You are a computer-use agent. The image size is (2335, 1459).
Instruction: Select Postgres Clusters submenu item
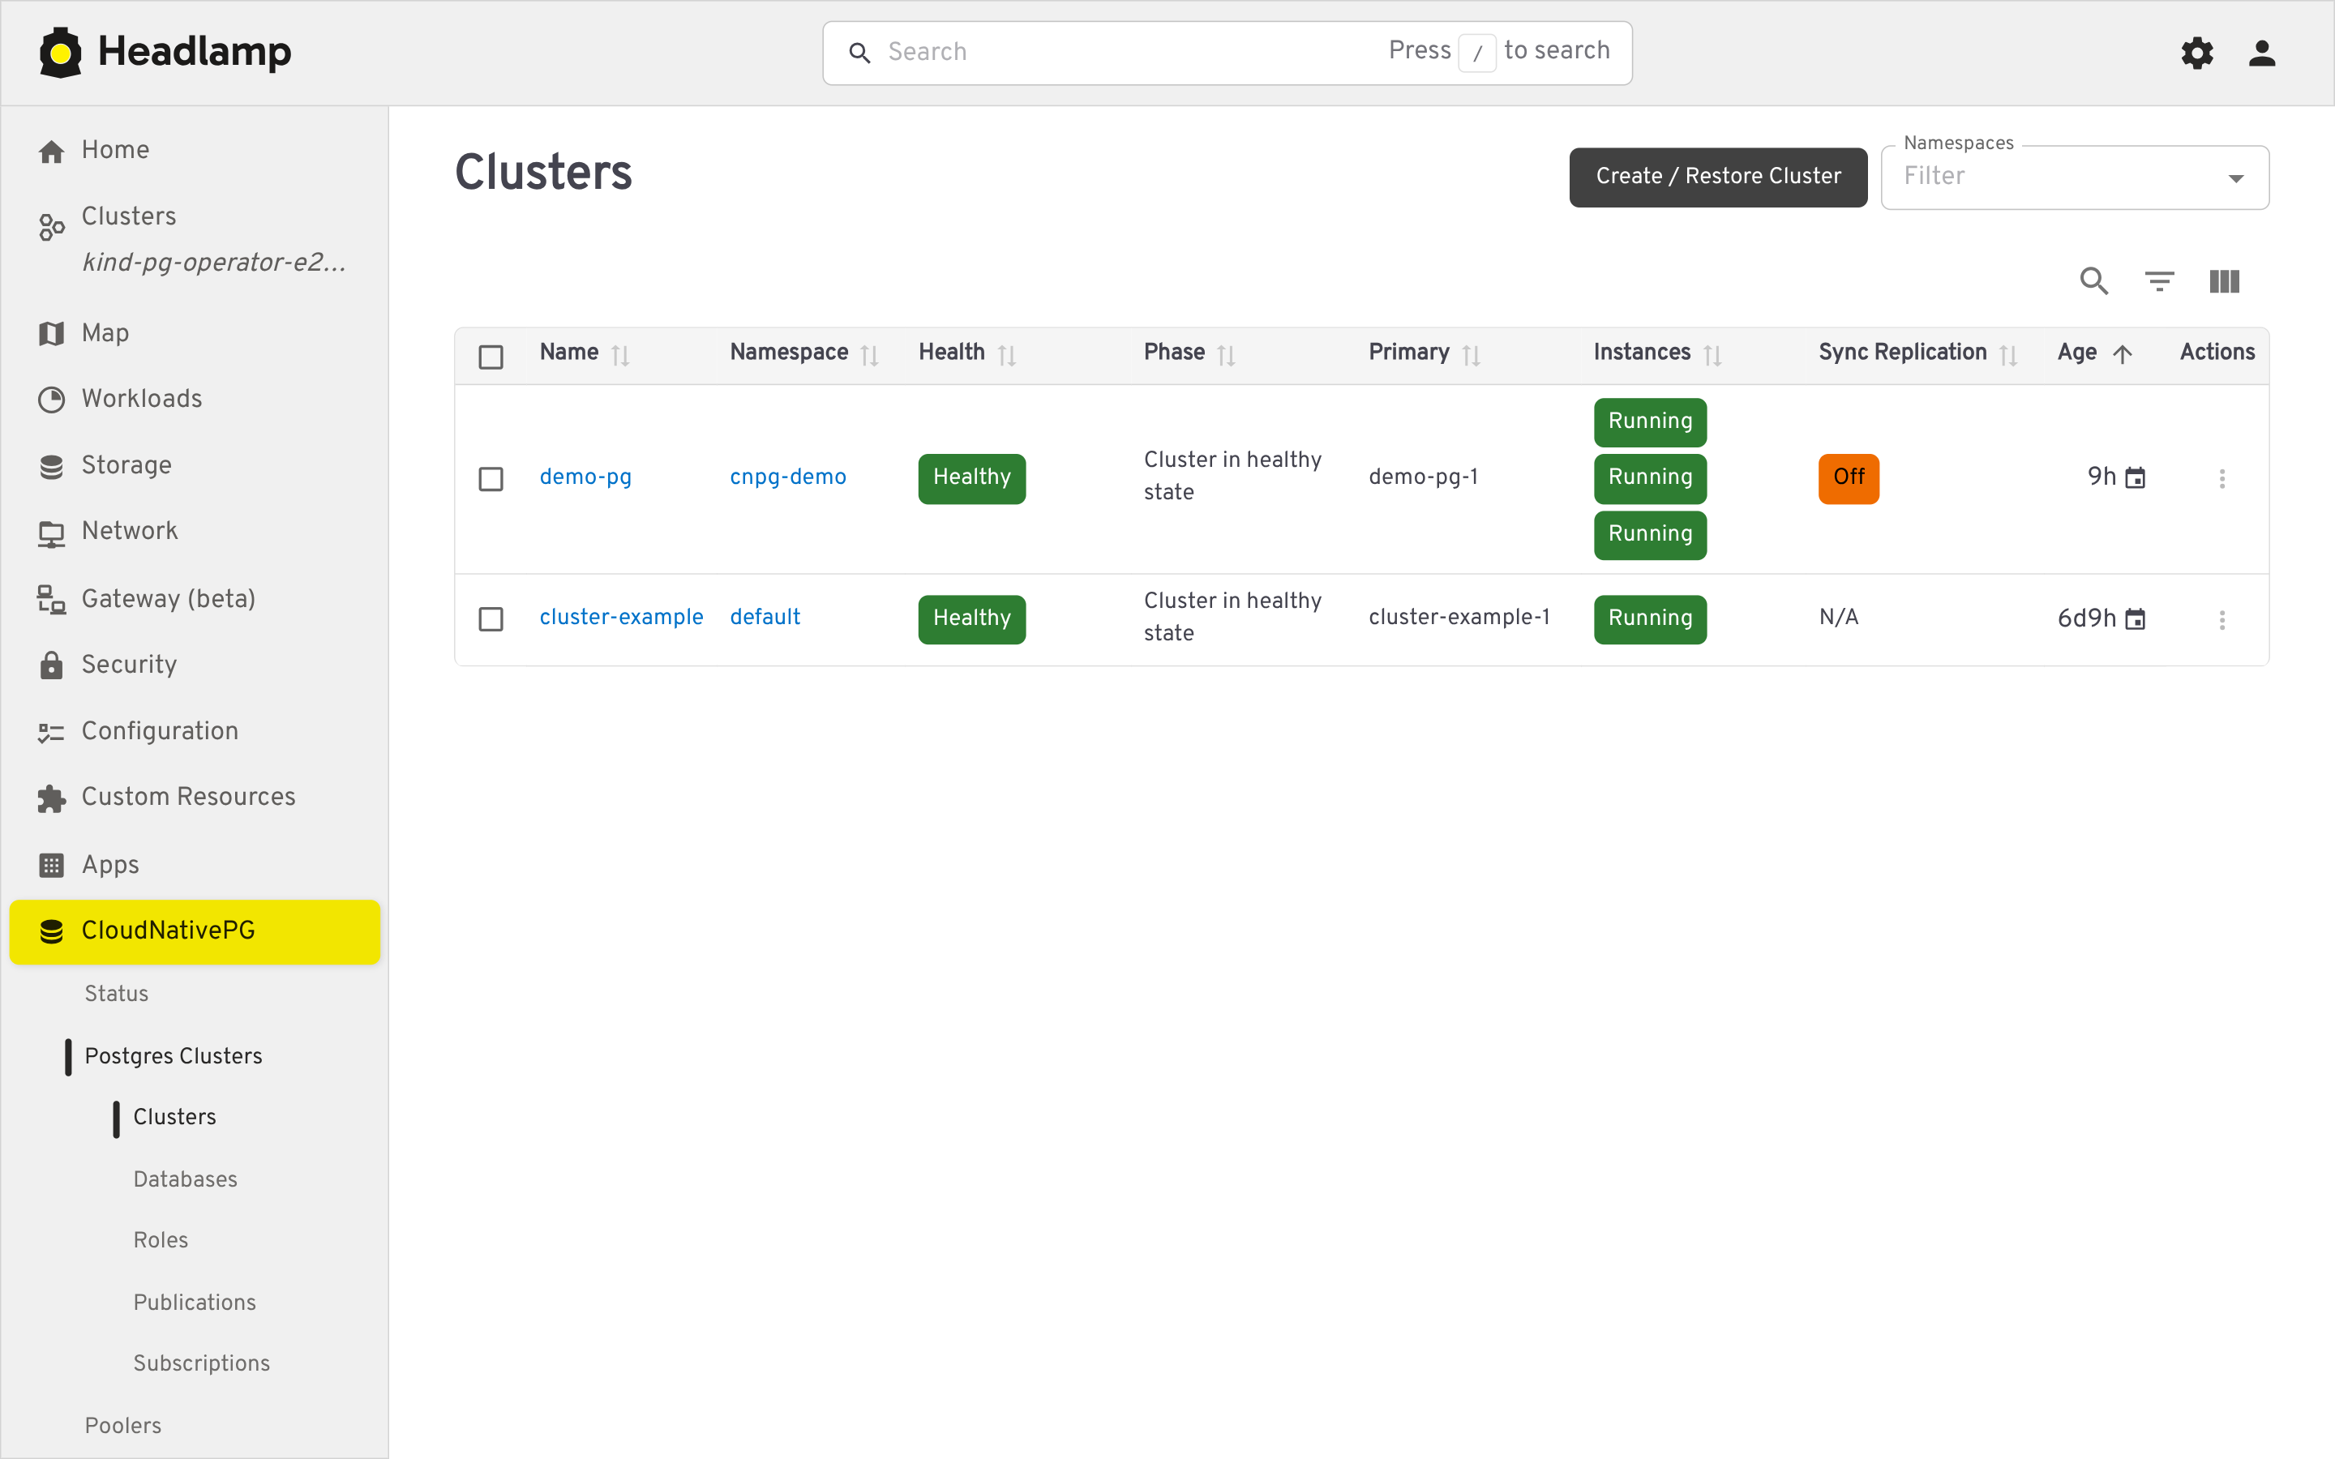(174, 1055)
